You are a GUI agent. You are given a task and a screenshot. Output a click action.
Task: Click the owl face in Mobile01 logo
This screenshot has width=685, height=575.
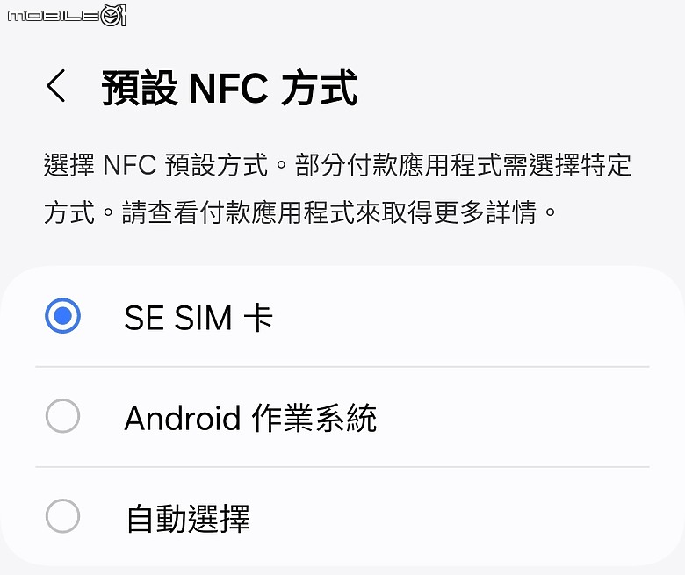(112, 16)
